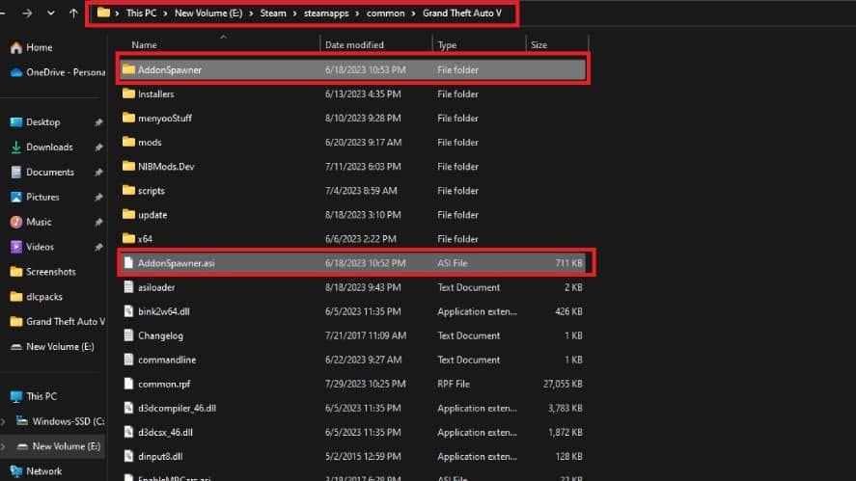
Task: Open recent locations dropdown arrow
Action: (x=51, y=13)
